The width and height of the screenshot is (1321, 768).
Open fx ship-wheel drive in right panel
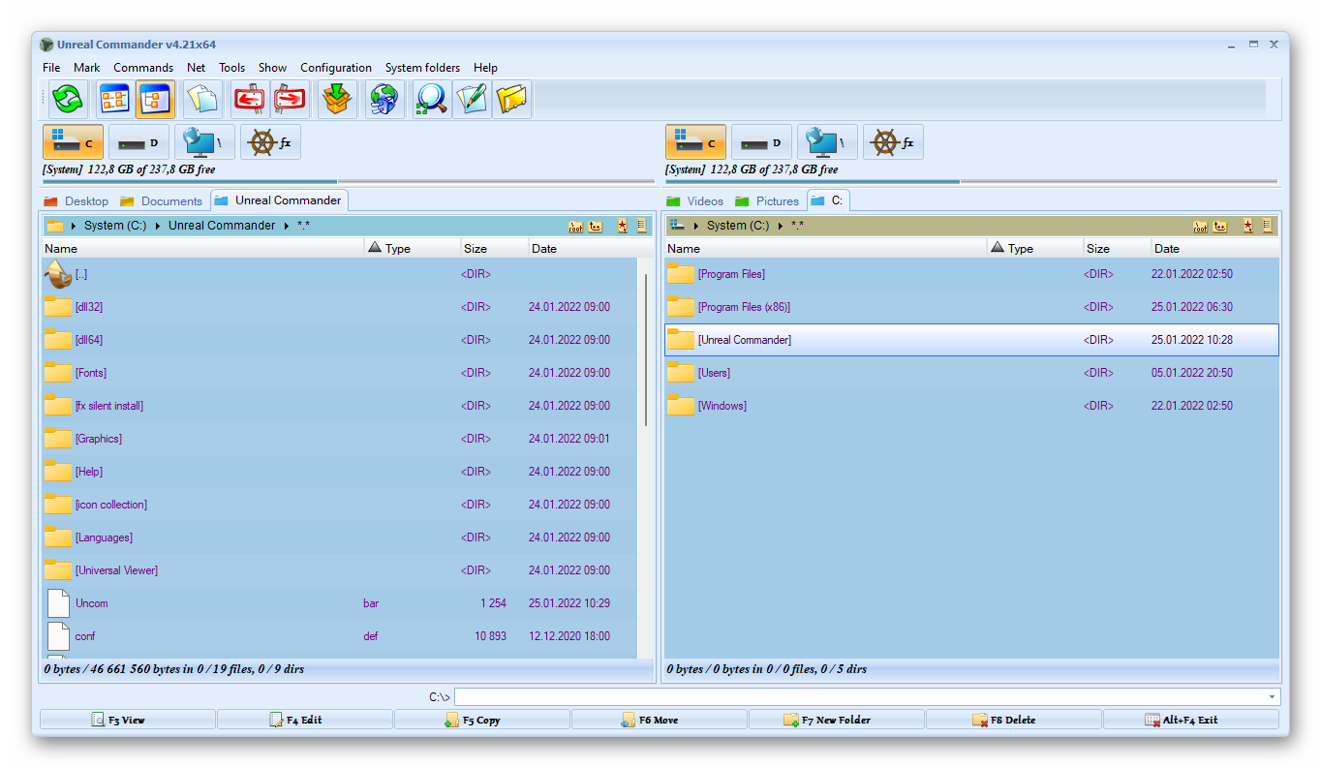pos(893,142)
